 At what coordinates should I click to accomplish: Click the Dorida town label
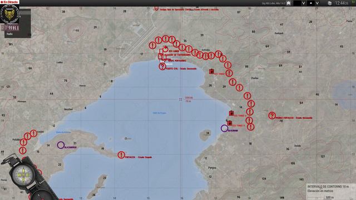(x=298, y=146)
